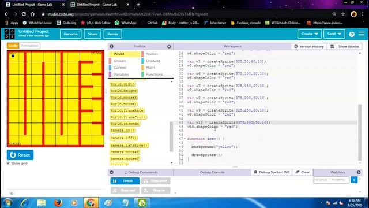Screen dimensions: 369x208
Task: Launch Internet Explorer from taskbar
Action: (24, 203)
